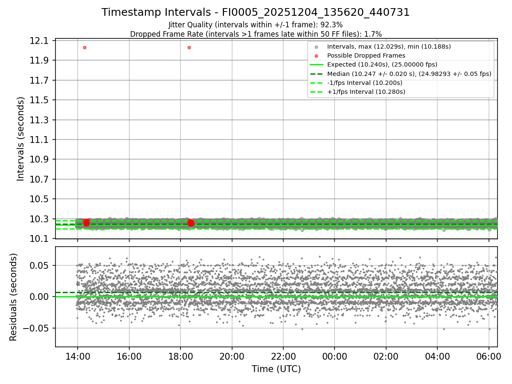Click the dashed line sample beside -1/fps Interval

click(316, 83)
